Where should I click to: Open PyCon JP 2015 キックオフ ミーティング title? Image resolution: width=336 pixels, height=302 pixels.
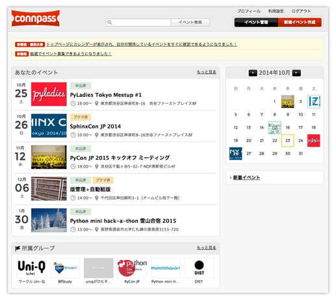[120, 158]
